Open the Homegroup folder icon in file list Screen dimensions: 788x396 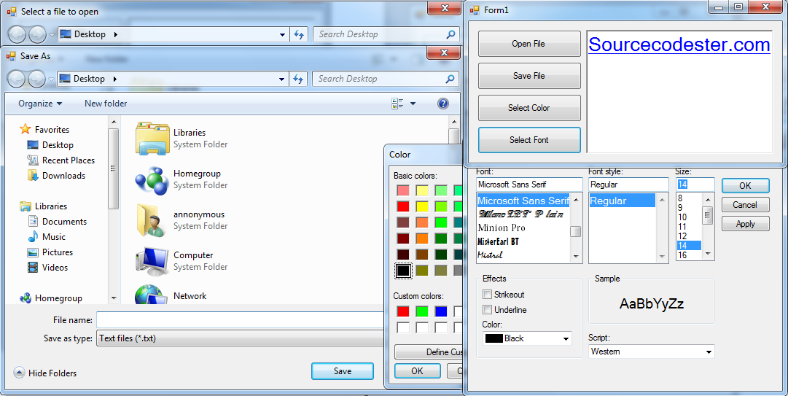pos(152,180)
